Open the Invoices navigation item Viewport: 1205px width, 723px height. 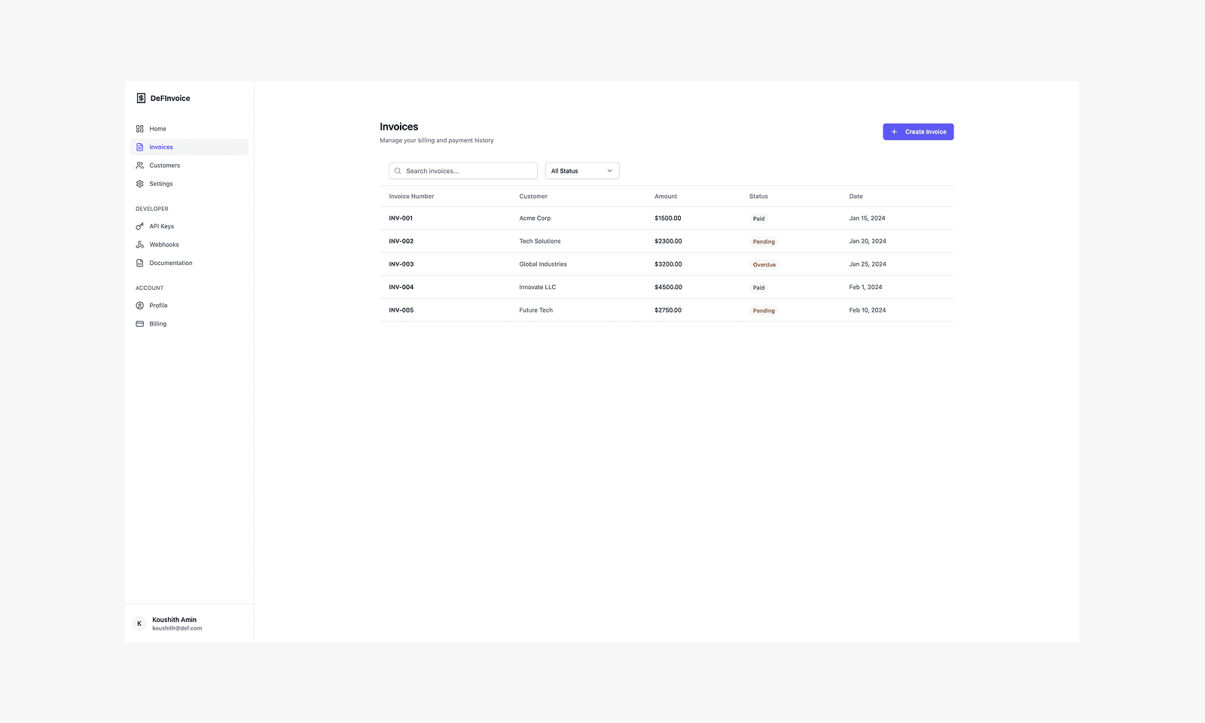pyautogui.click(x=160, y=147)
